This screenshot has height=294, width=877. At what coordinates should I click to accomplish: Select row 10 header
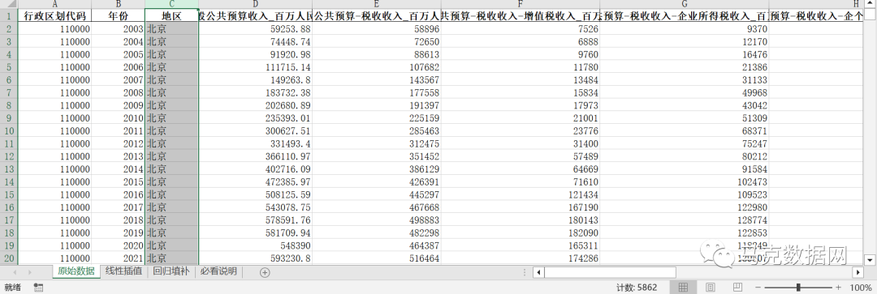(9, 130)
